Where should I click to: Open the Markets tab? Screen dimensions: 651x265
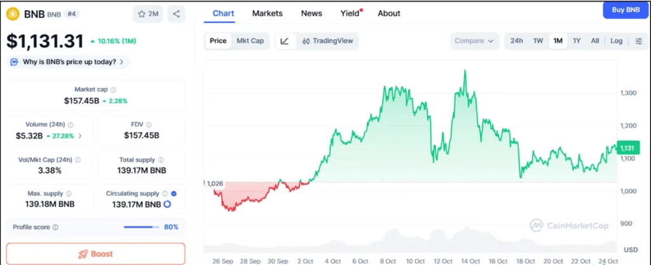[267, 13]
